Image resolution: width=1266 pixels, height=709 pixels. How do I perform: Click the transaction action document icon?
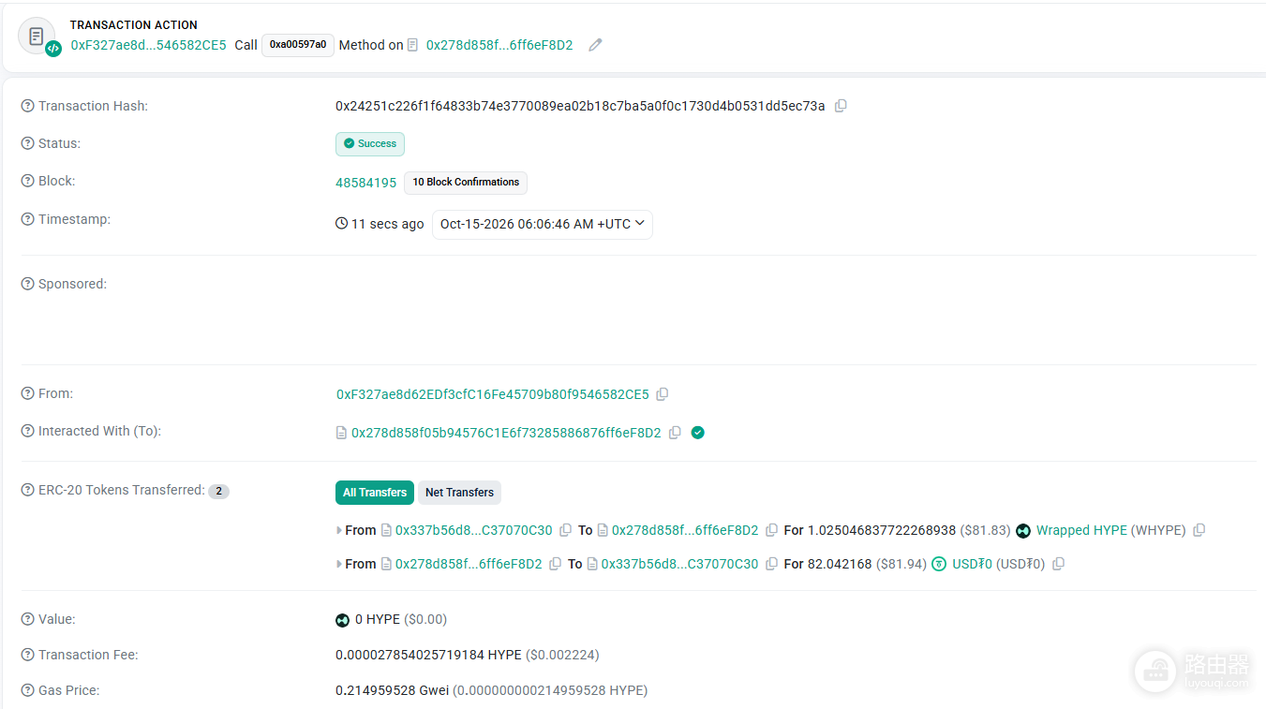tap(37, 37)
